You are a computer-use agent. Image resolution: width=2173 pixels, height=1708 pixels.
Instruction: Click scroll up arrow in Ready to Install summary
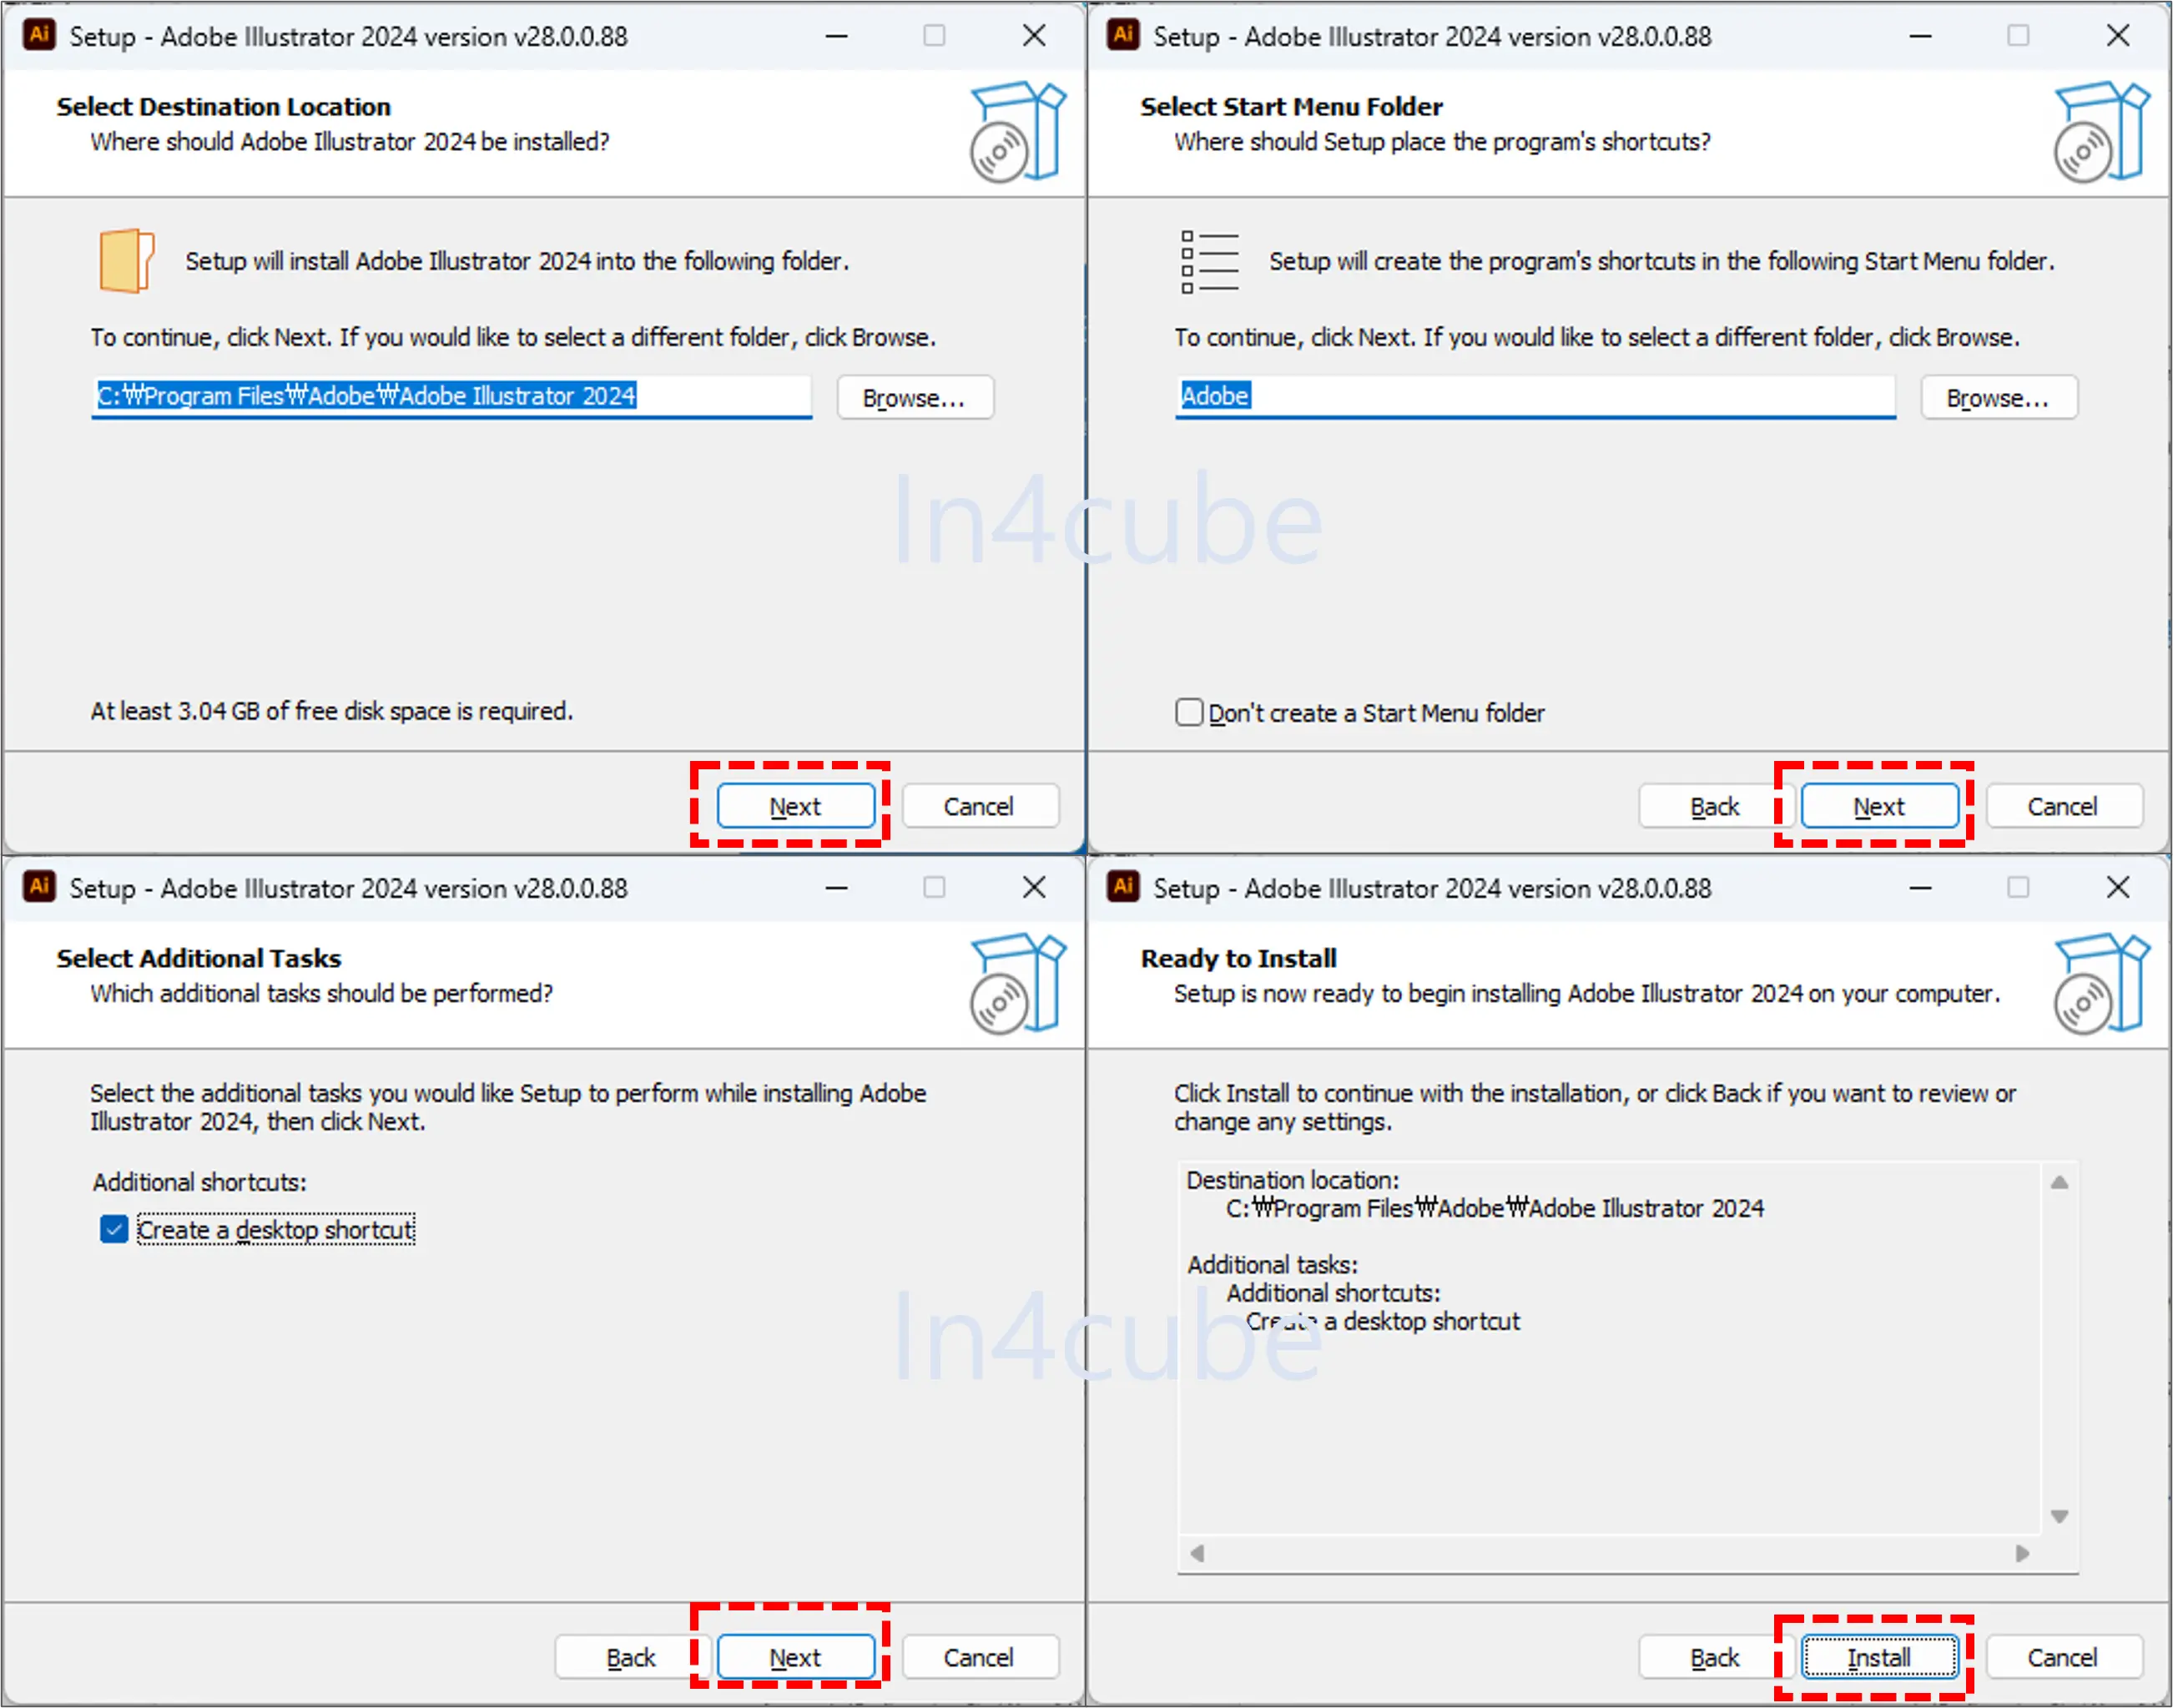2059,1182
